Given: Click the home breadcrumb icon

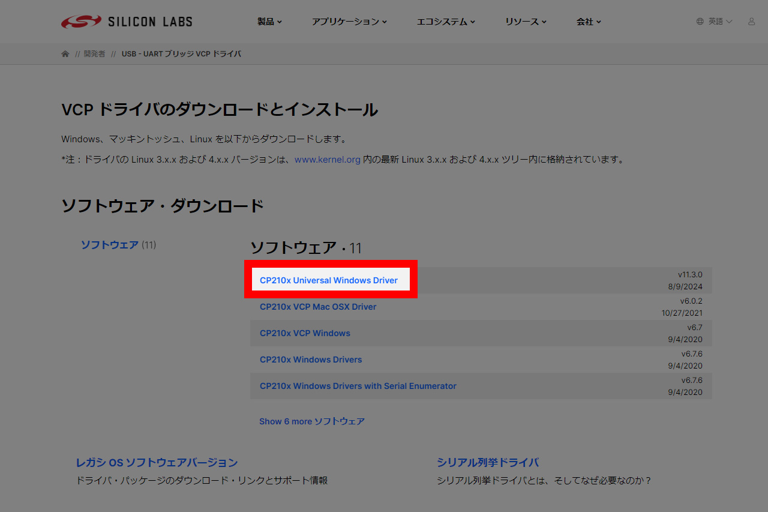Looking at the screenshot, I should (65, 54).
